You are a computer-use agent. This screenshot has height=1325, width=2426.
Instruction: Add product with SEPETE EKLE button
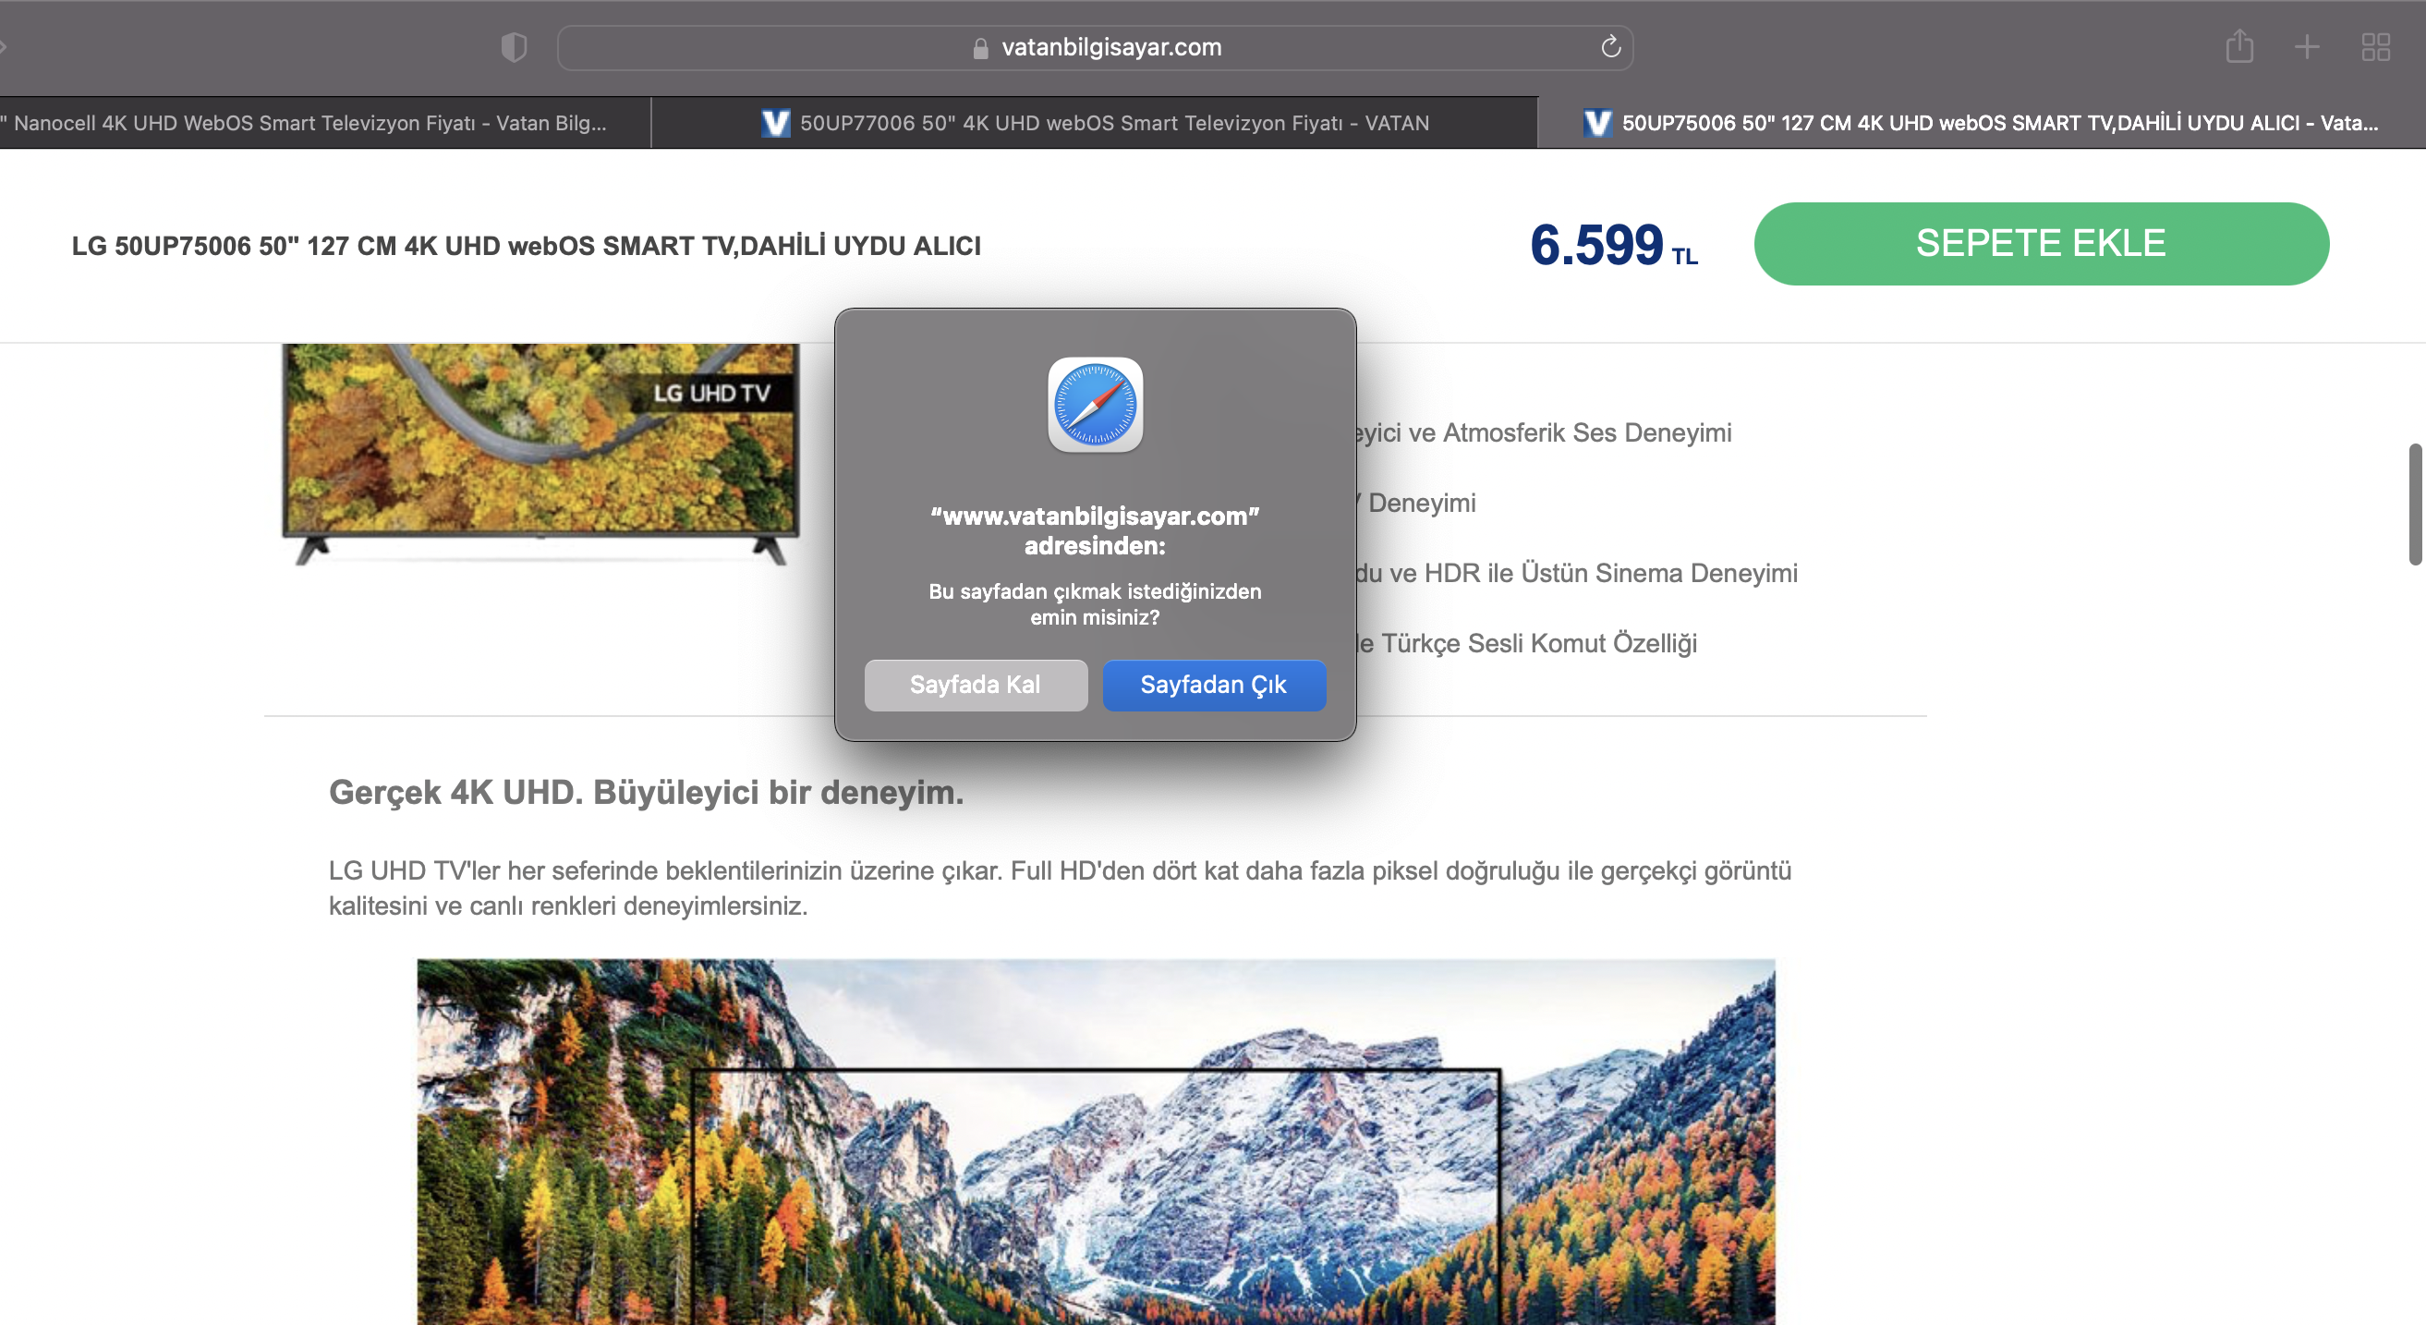click(2041, 244)
